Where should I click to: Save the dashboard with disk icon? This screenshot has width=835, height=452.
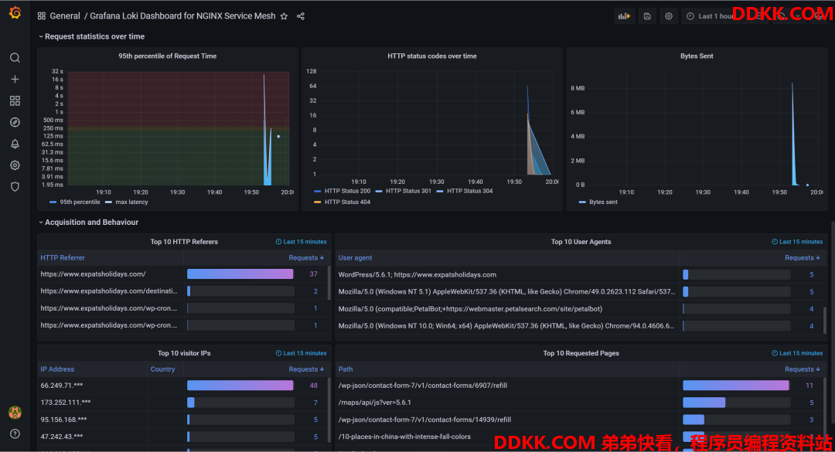click(647, 16)
